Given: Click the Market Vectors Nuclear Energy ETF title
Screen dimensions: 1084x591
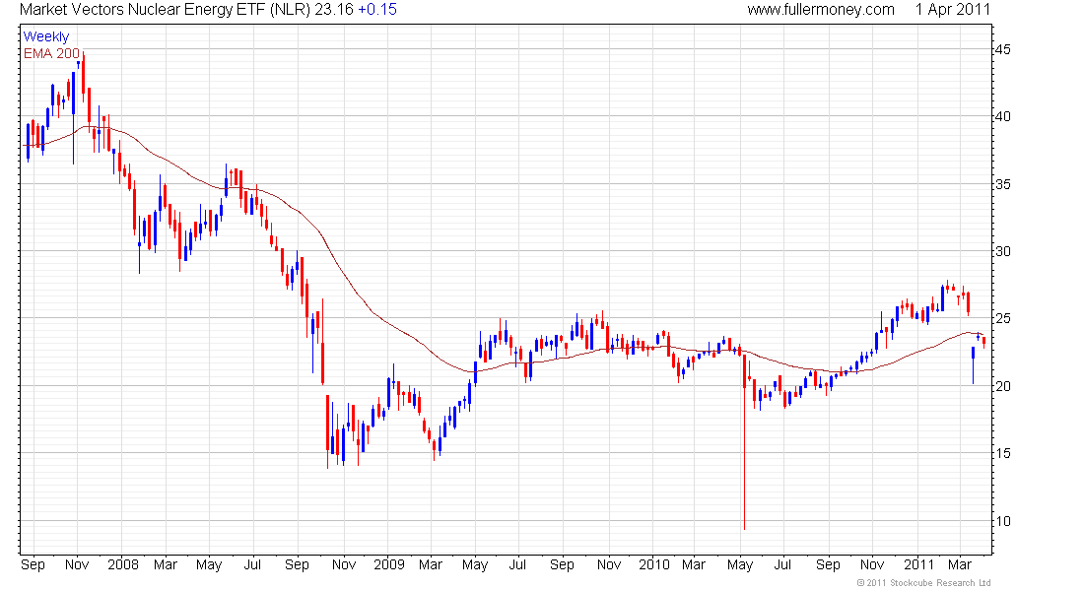Looking at the screenshot, I should [166, 10].
